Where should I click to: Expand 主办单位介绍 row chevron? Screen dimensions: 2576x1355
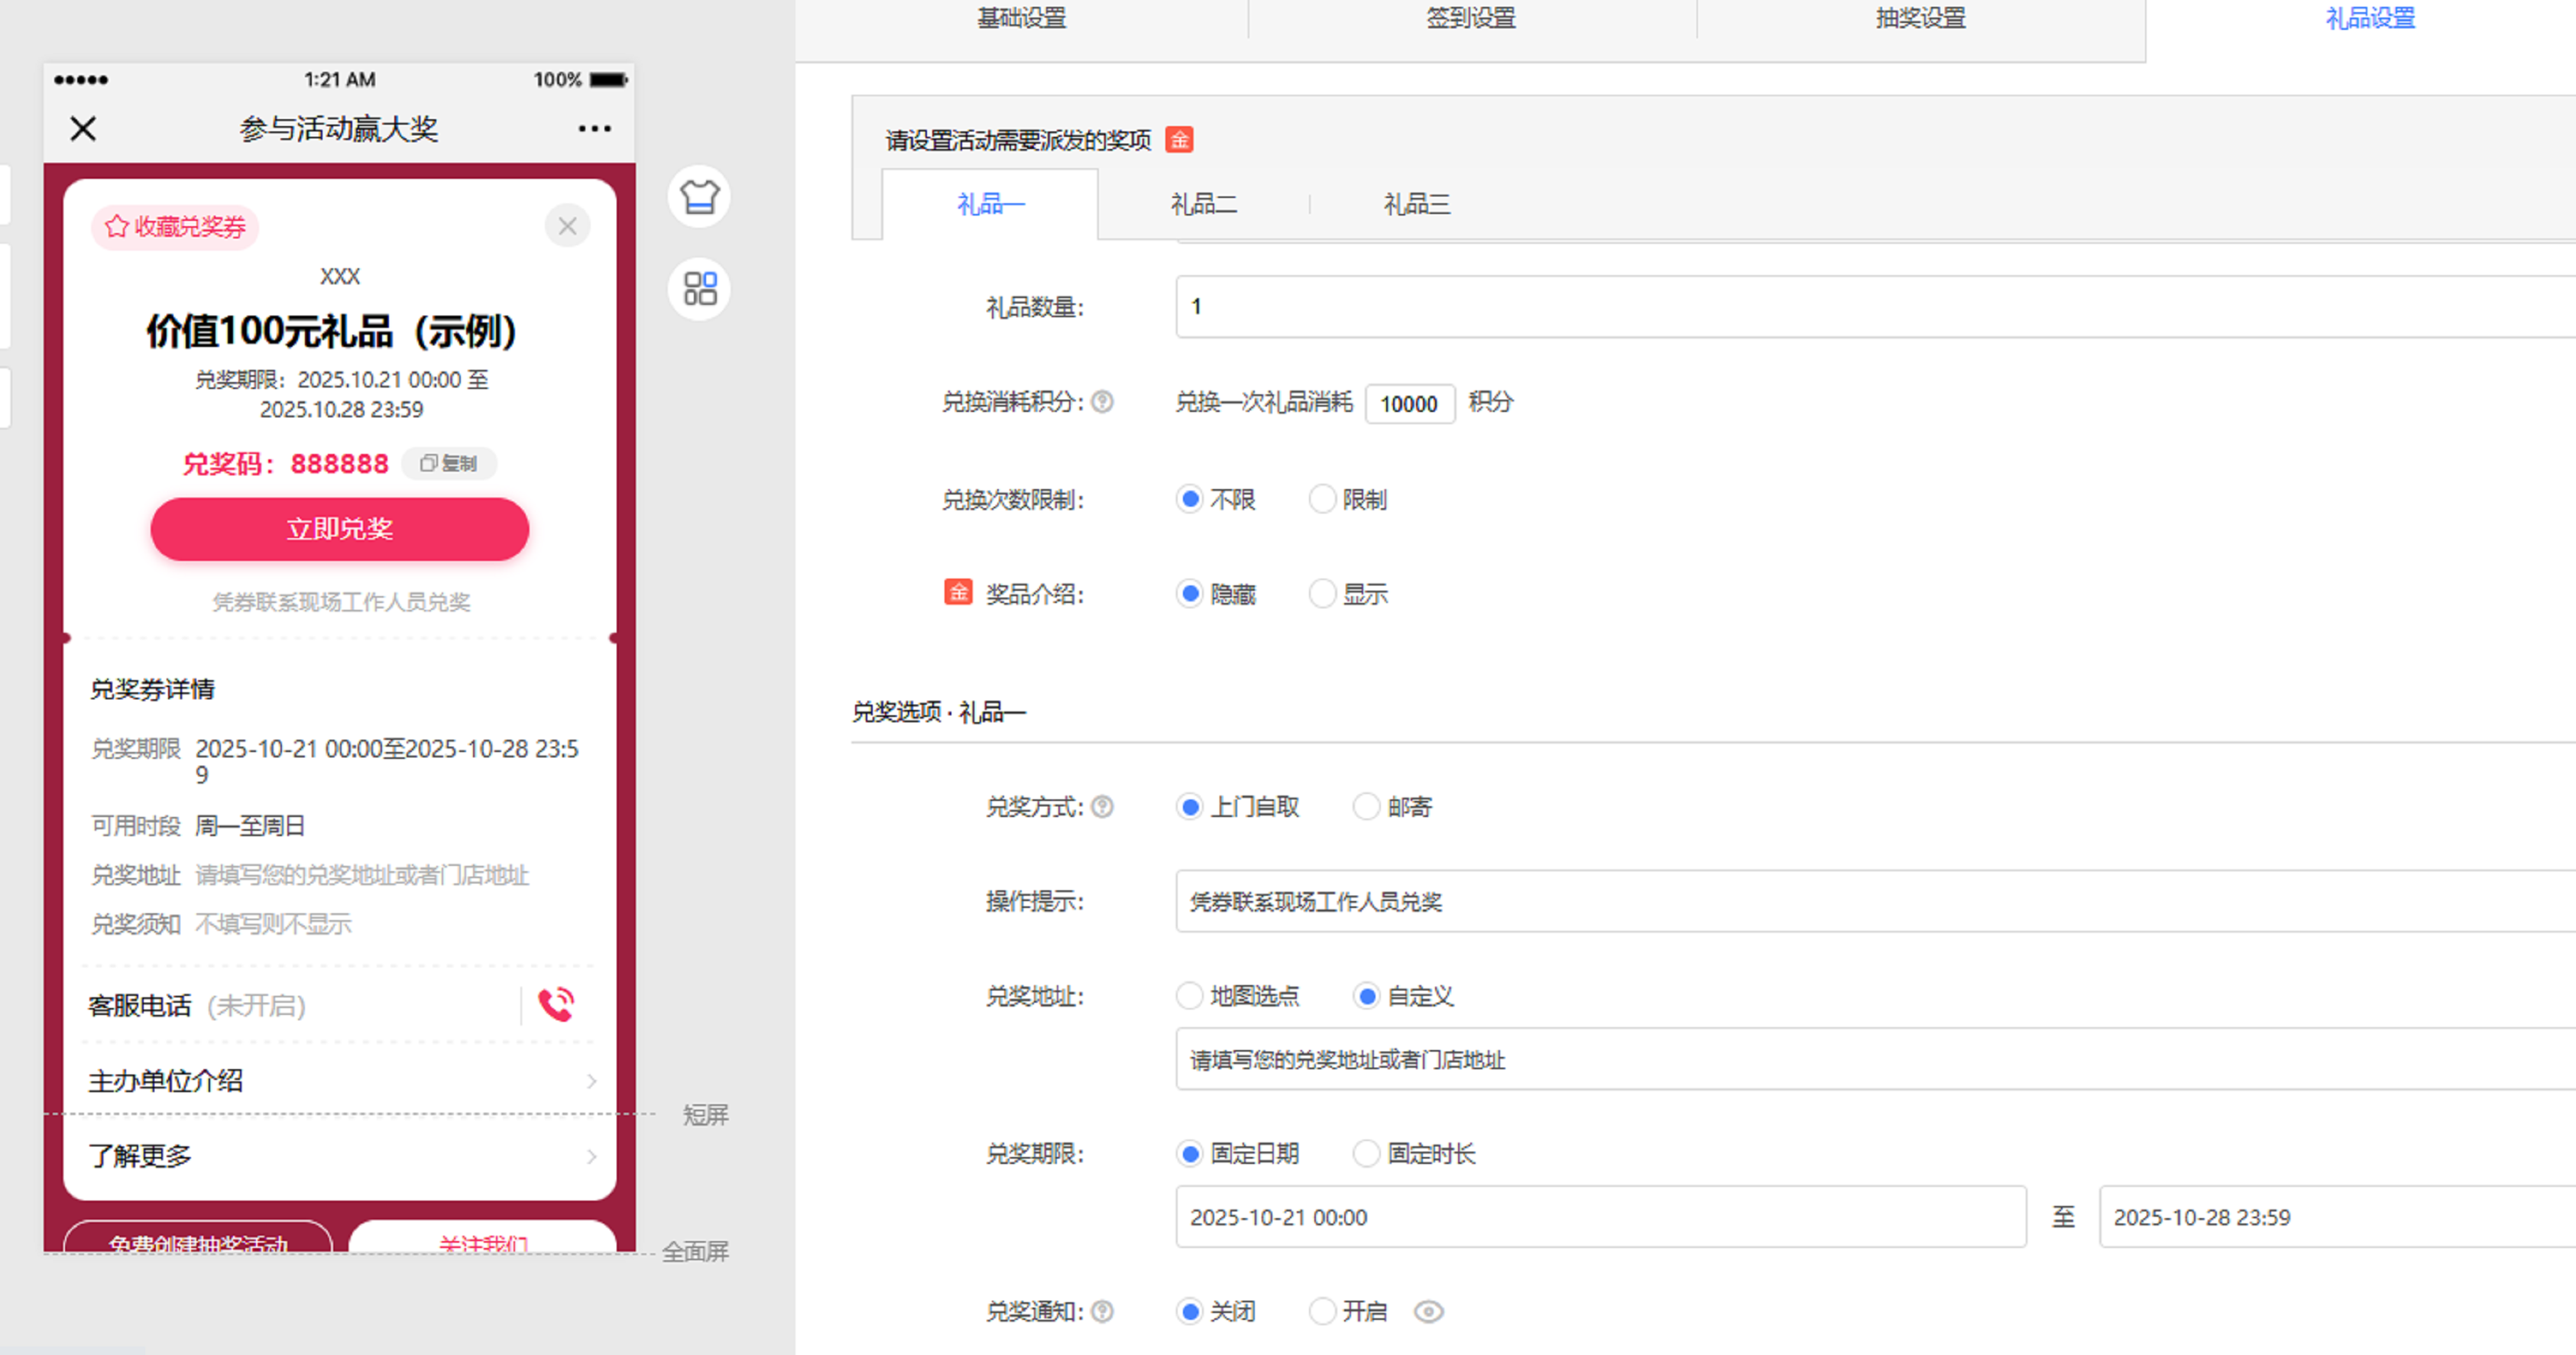point(591,1081)
